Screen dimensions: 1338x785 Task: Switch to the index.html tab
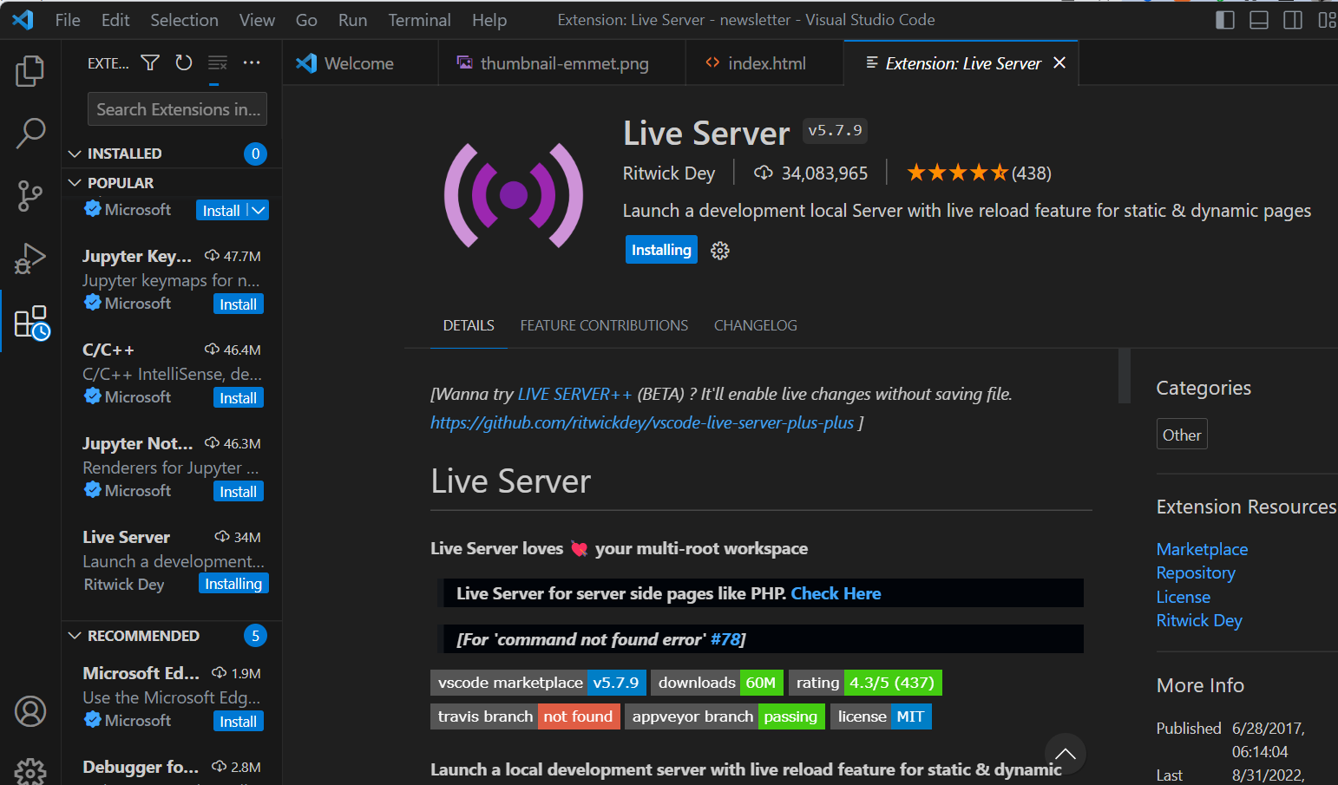pyautogui.click(x=764, y=62)
